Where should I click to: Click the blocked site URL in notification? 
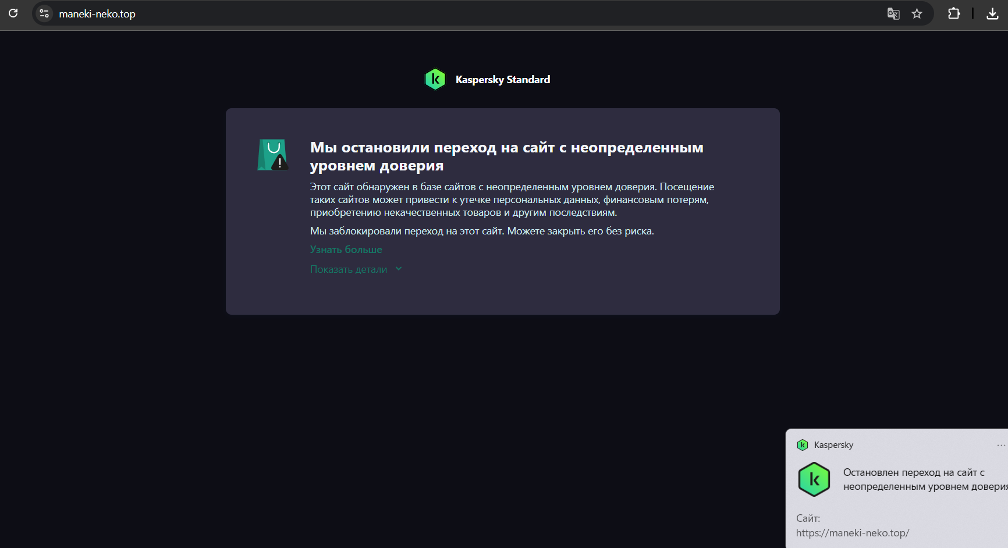coord(853,533)
